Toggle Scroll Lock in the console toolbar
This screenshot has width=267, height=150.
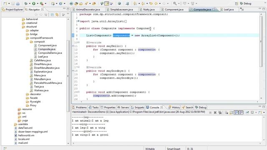click(231, 112)
